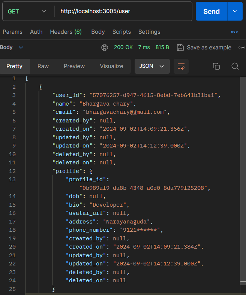Screen dimensions: 246x295
Task: Switch to the Auth tab
Action: click(36, 32)
